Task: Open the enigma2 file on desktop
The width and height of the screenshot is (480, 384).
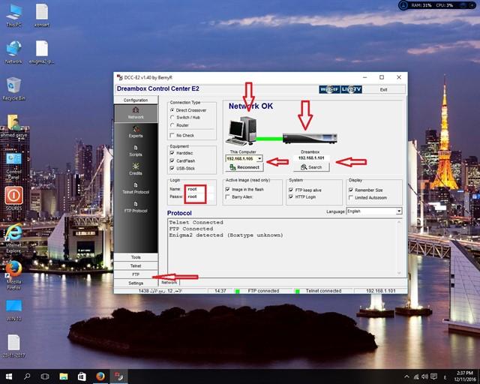Action: pos(42,52)
